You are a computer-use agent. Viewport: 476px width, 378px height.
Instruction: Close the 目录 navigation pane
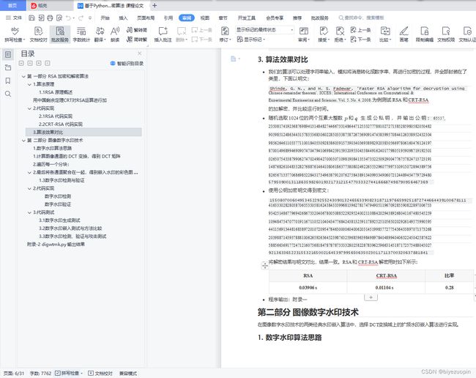pos(140,53)
